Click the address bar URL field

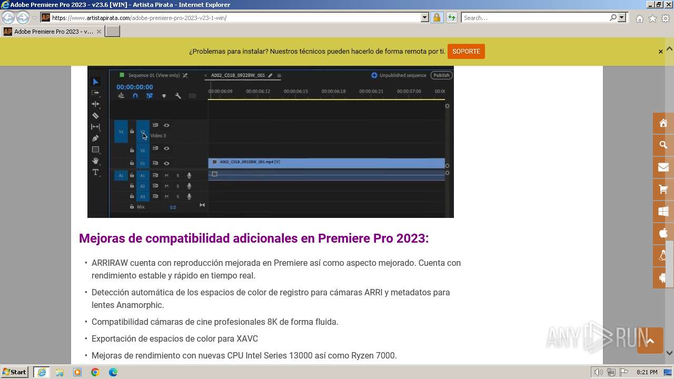tap(236, 17)
